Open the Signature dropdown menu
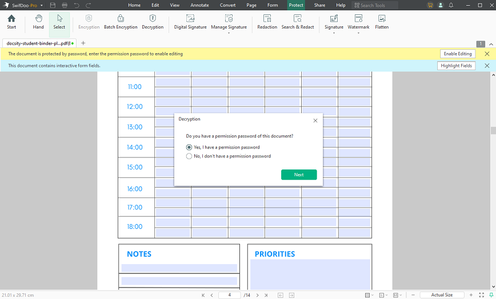496x299 pixels. click(x=334, y=33)
